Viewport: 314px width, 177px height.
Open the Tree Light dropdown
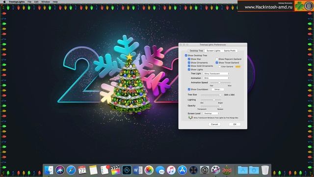216,74
